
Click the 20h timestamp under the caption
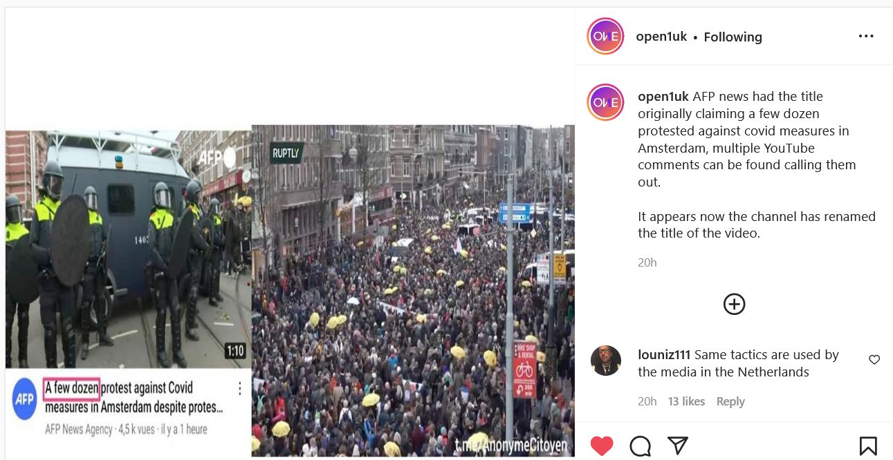647,262
